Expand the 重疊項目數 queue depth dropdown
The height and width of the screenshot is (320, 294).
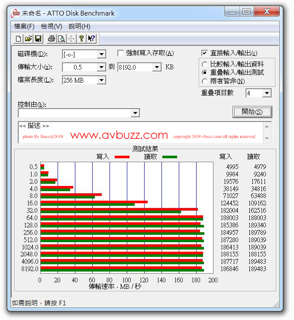tap(267, 93)
